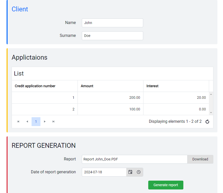Focus the Name input field
Image resolution: width=223 pixels, height=193 pixels.
(112, 23)
